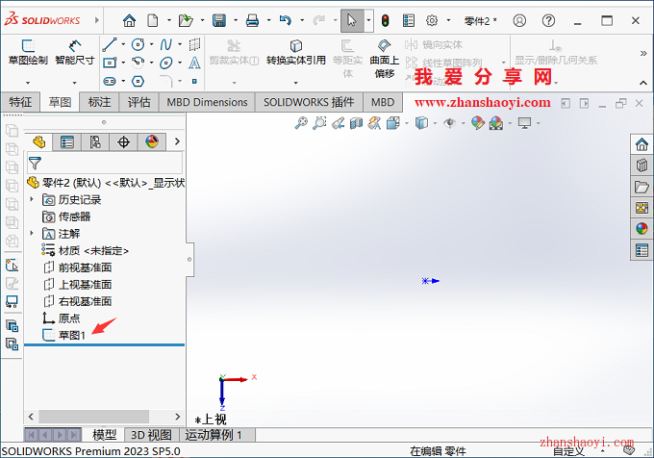Switch to 3D 视图 bottom tab
The height and width of the screenshot is (458, 654).
[x=151, y=435]
